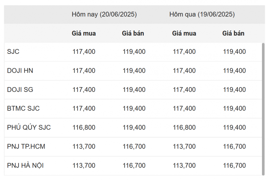Select the PNJ TP.HCM row label
The height and width of the screenshot is (180, 270).
(26, 146)
